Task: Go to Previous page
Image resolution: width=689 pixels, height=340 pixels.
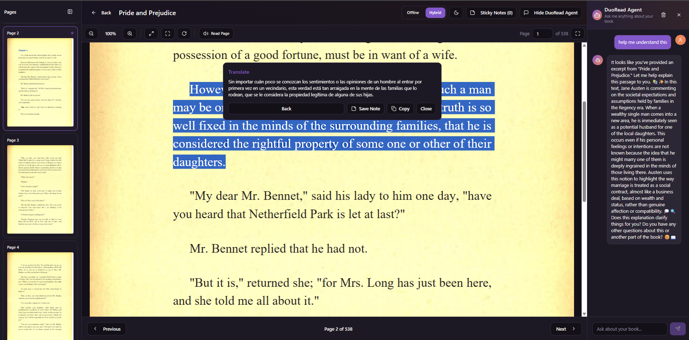Action: (x=107, y=329)
